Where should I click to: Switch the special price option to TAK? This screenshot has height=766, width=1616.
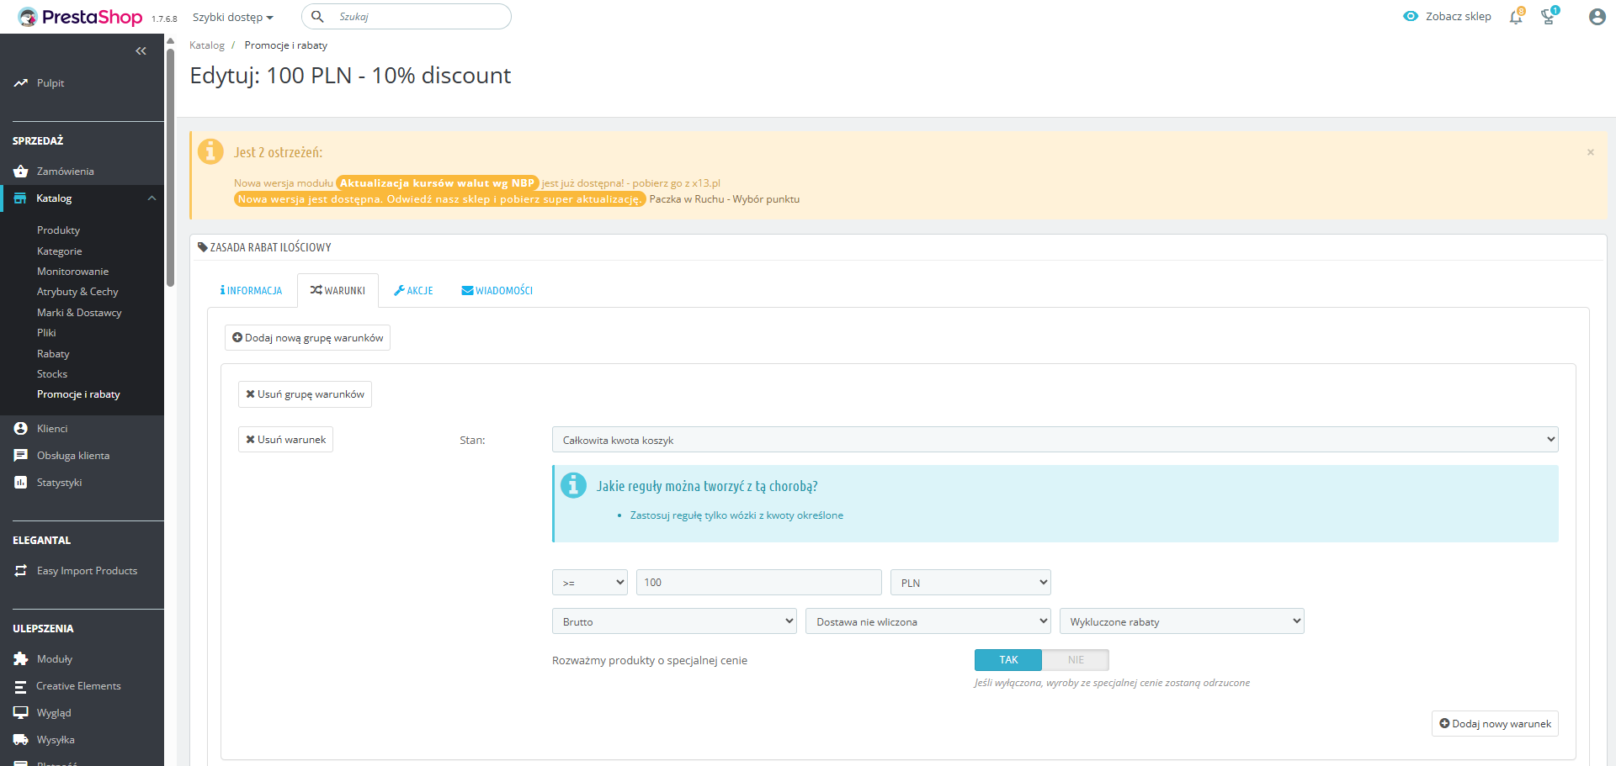[1008, 660]
